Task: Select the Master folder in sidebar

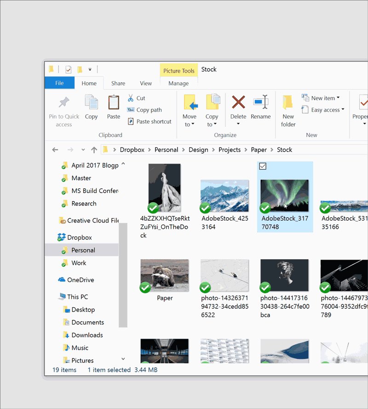Action: coord(76,178)
